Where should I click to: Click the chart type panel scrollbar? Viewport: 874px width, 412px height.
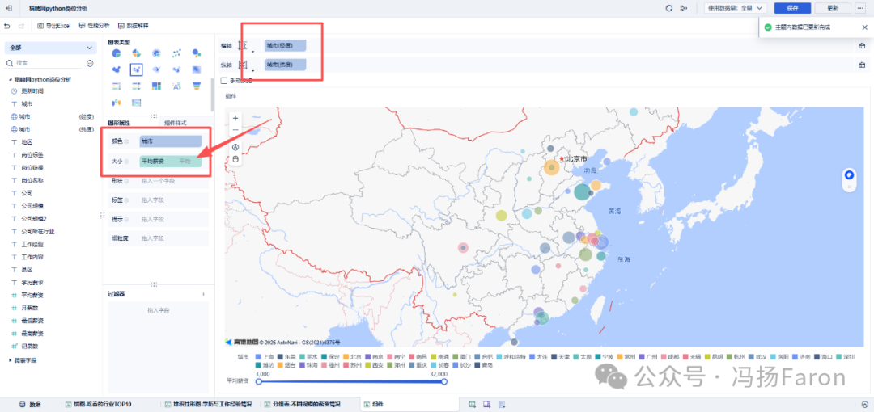tap(211, 94)
